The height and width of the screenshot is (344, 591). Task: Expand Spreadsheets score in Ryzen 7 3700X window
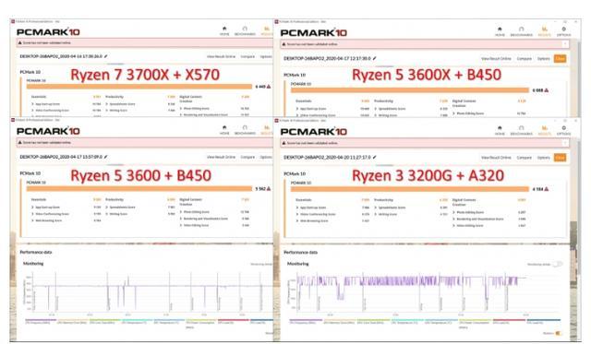(120, 104)
